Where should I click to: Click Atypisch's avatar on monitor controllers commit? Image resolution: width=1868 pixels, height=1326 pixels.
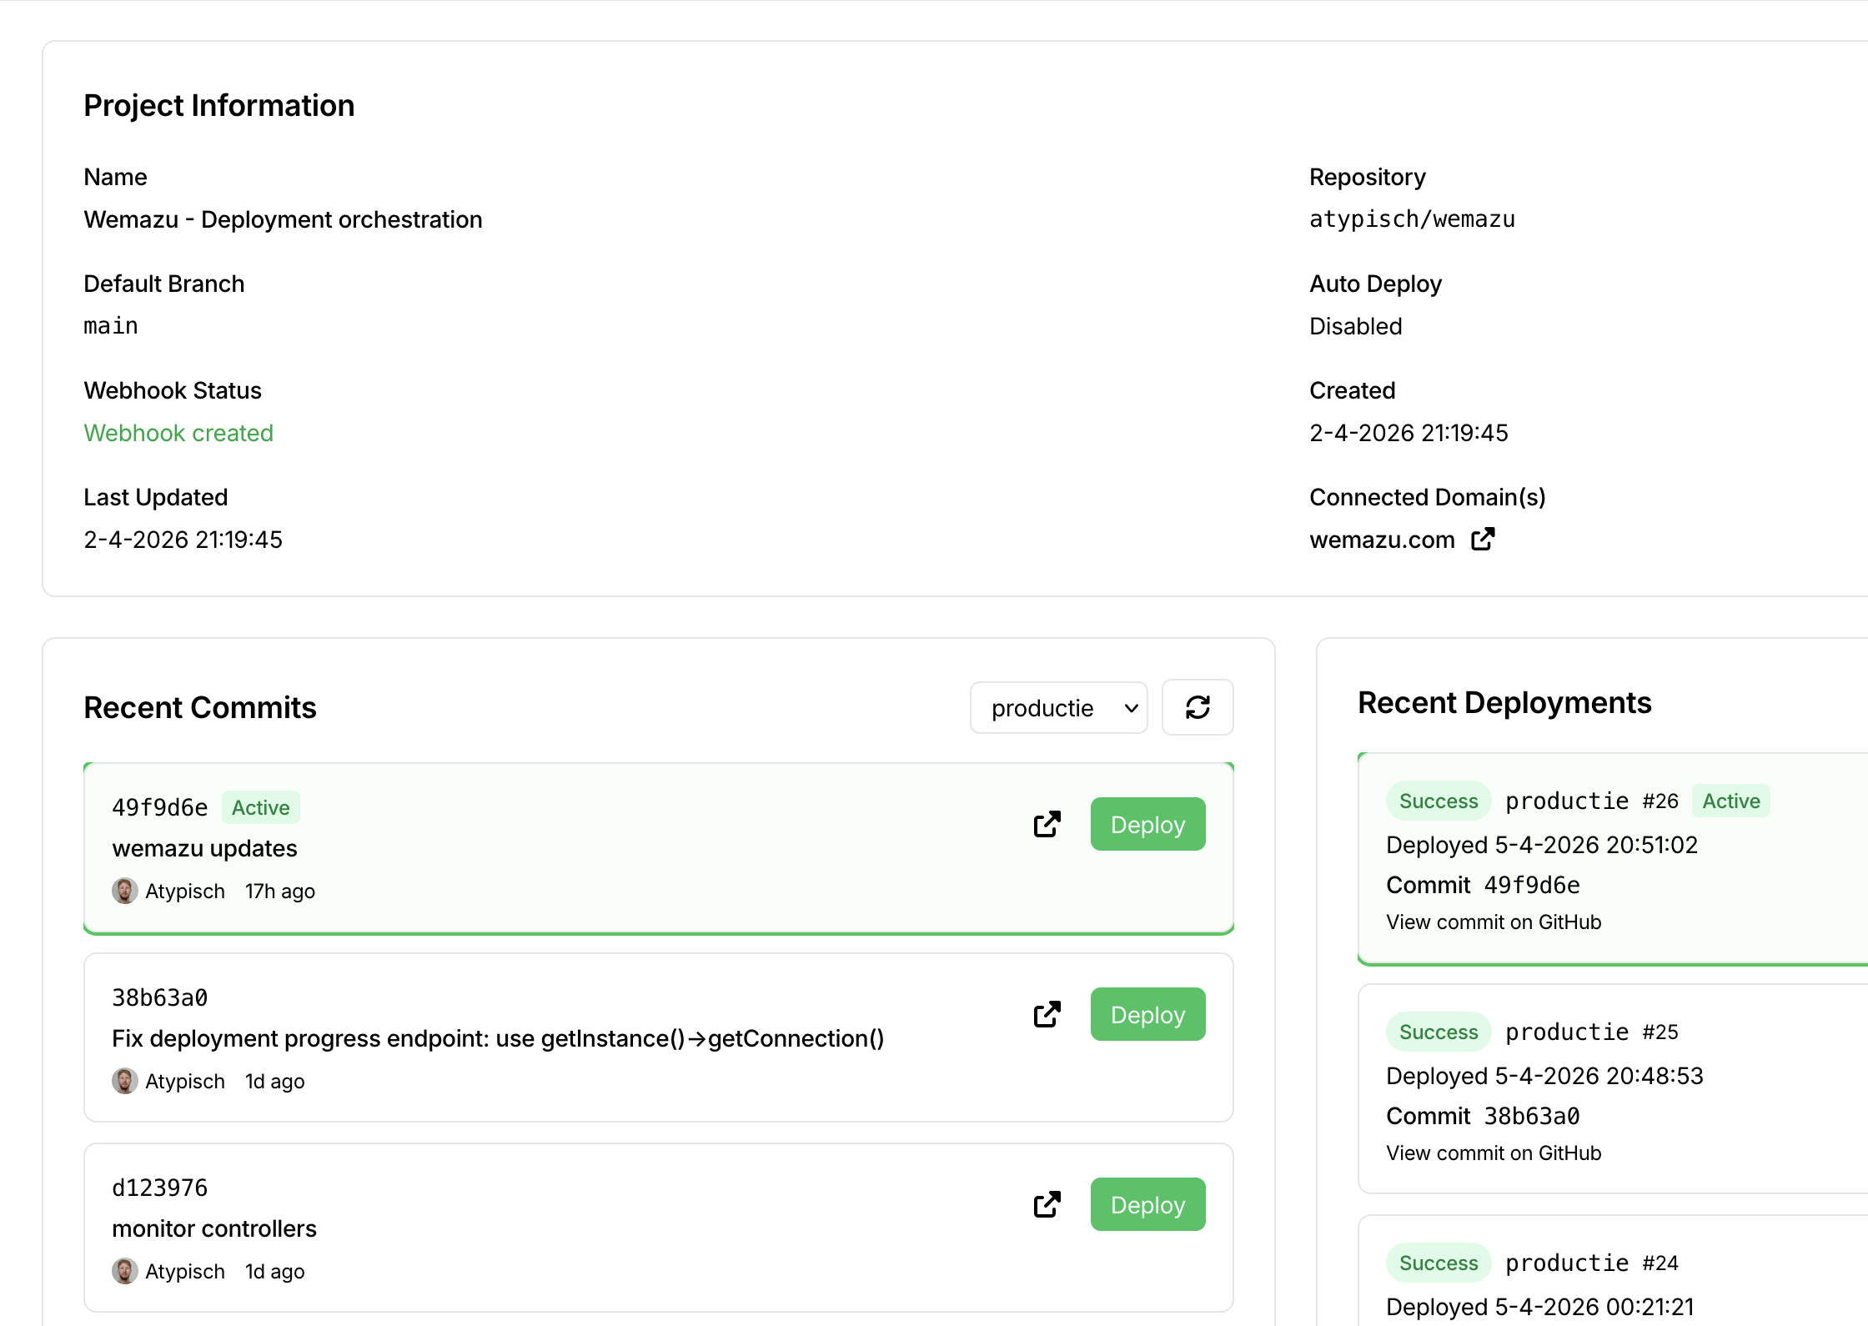(x=126, y=1271)
